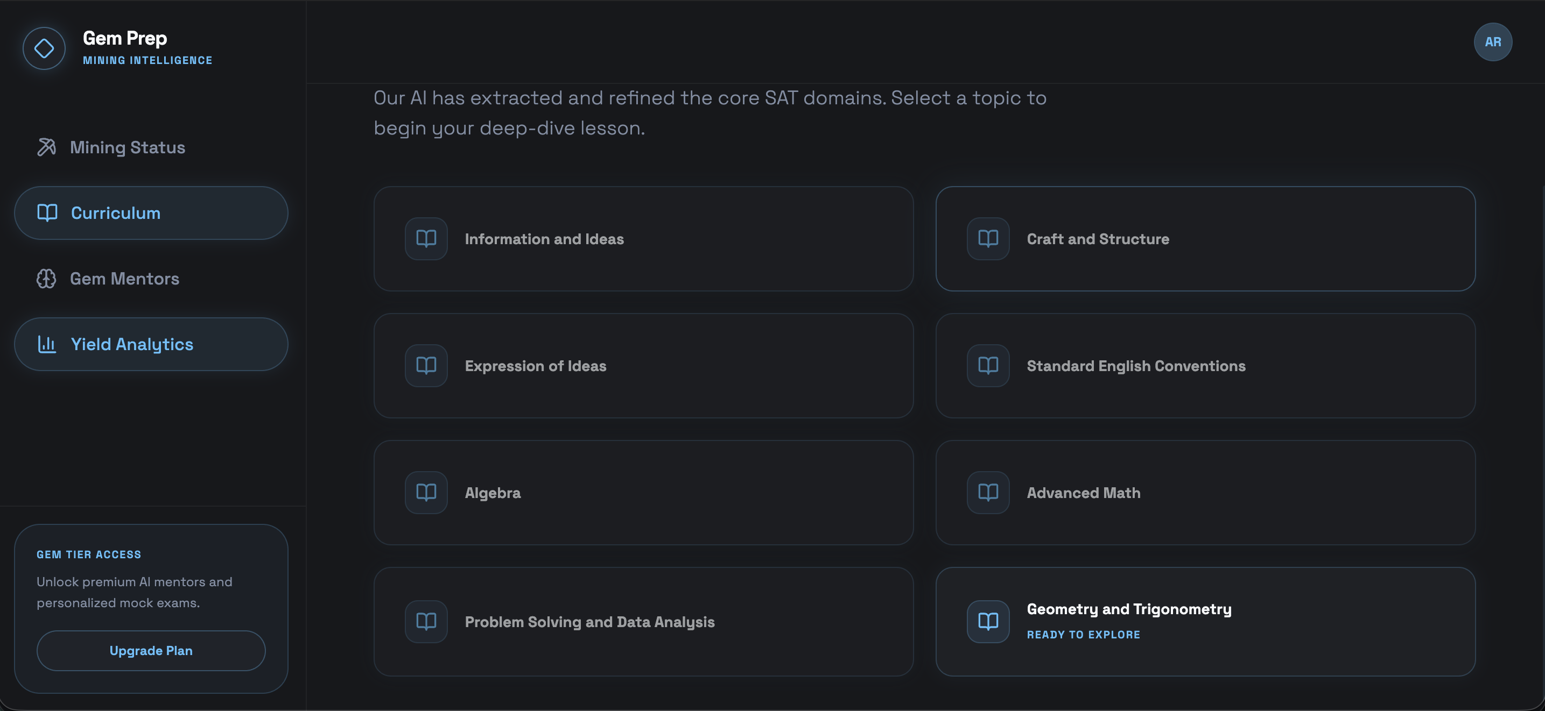The image size is (1545, 711).
Task: Switch to Mining Status view
Action: pyautogui.click(x=127, y=147)
